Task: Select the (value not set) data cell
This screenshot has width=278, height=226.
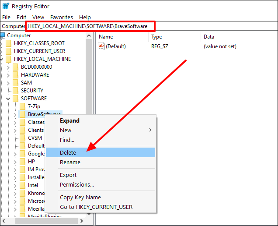Action: click(x=220, y=46)
